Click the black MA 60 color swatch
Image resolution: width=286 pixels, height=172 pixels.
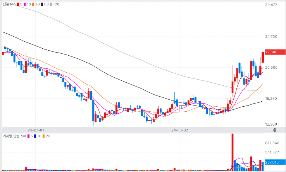42,4
